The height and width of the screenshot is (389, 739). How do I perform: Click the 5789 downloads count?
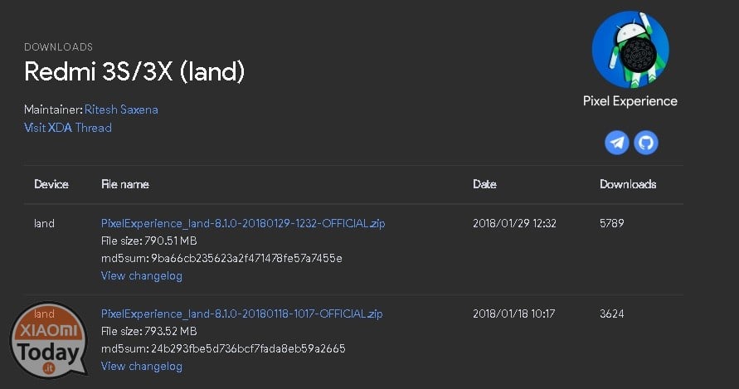(612, 223)
